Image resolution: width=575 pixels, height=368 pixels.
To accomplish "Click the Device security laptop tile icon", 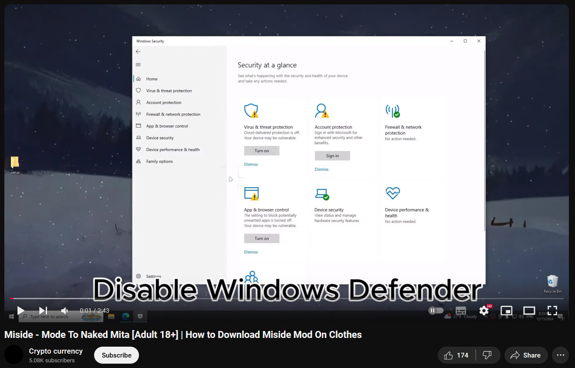I will 322,194.
